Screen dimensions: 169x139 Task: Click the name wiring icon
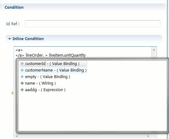[22, 83]
